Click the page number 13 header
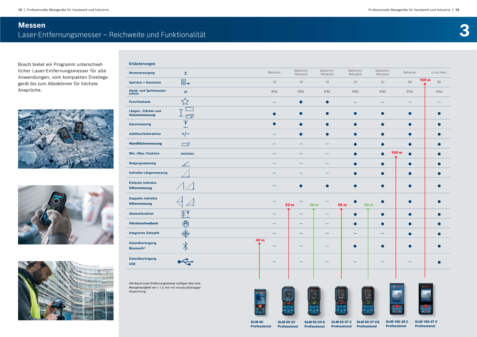 [457, 10]
